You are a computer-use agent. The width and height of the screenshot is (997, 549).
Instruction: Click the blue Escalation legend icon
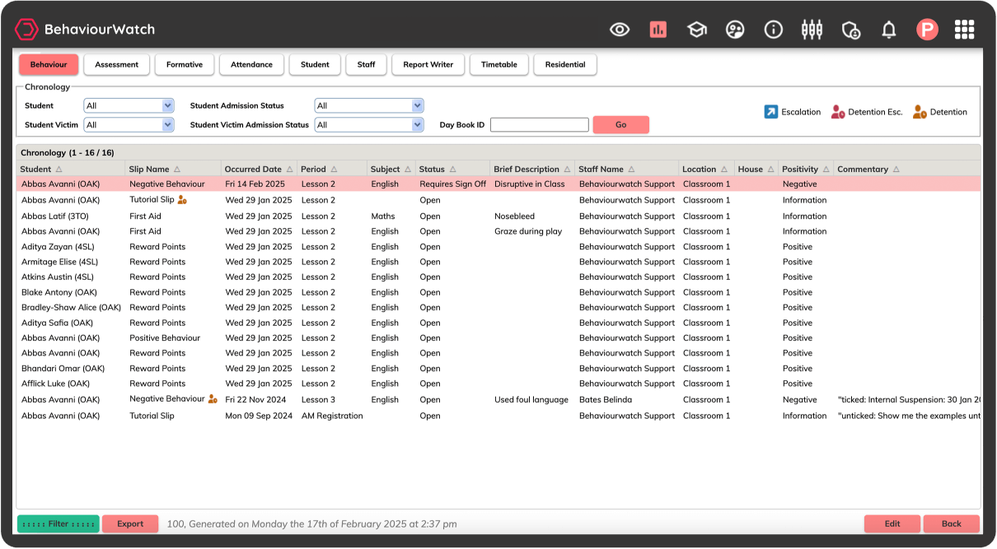click(770, 112)
